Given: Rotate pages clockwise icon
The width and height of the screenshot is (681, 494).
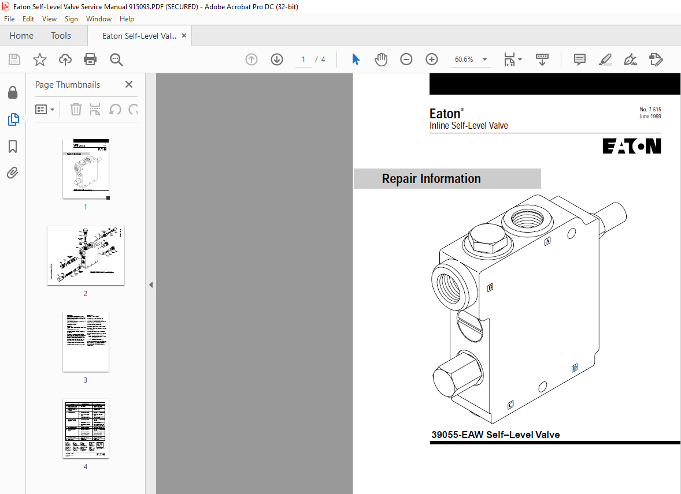Looking at the screenshot, I should (134, 109).
